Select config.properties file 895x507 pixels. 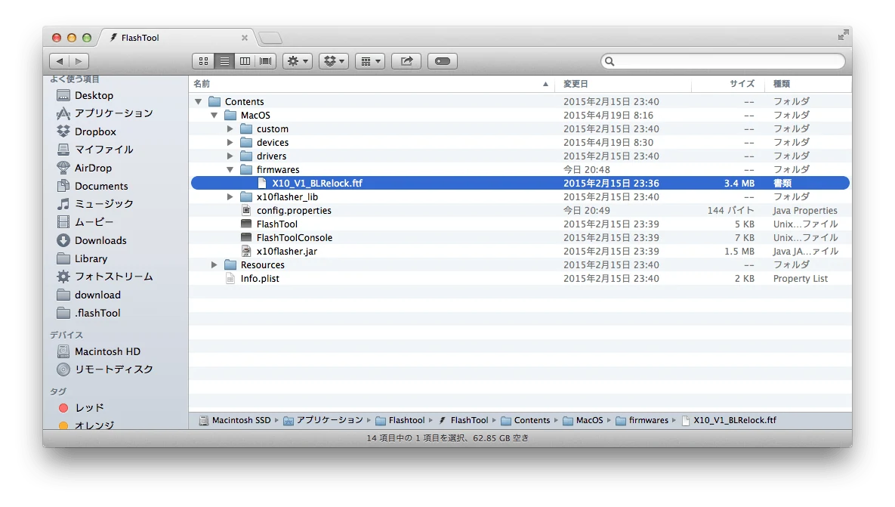click(x=293, y=211)
